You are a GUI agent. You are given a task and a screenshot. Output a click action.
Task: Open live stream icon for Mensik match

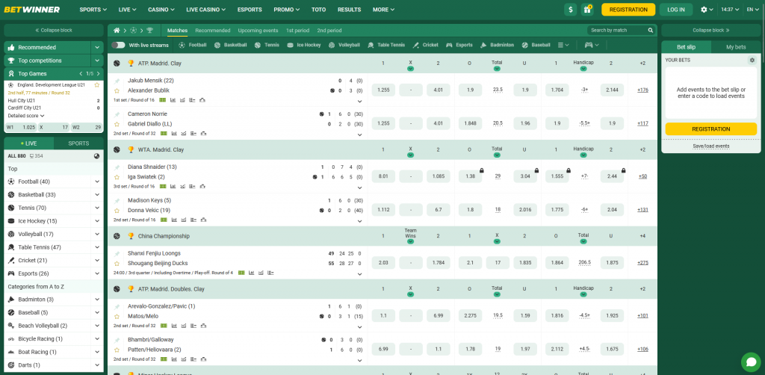coord(162,100)
